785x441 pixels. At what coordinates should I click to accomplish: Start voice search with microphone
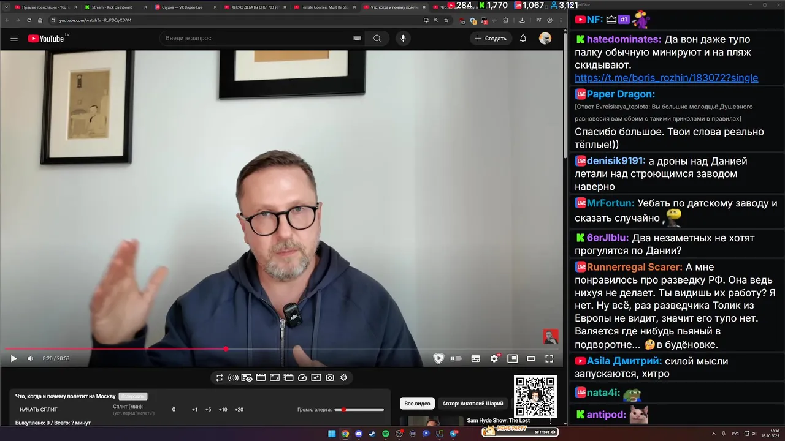tap(403, 38)
